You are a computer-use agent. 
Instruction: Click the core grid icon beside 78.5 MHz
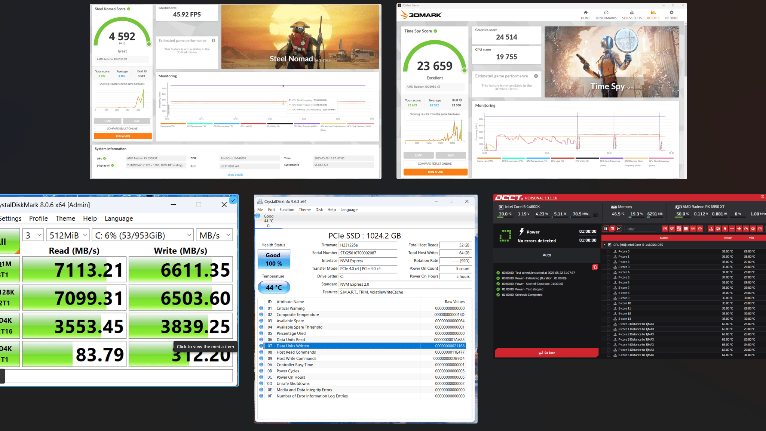coord(595,214)
